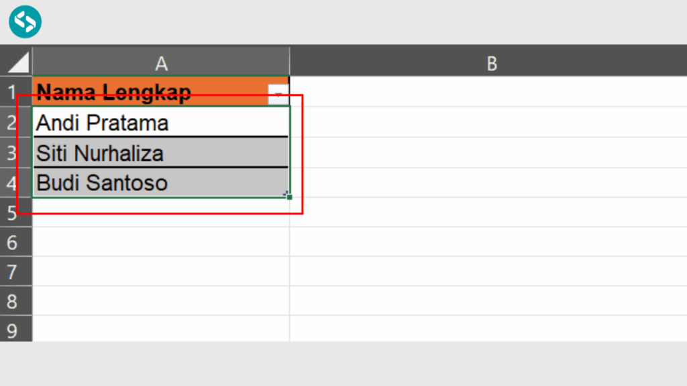Click the table resize handle below Budi Santoso
The width and height of the screenshot is (687, 386).
[287, 196]
